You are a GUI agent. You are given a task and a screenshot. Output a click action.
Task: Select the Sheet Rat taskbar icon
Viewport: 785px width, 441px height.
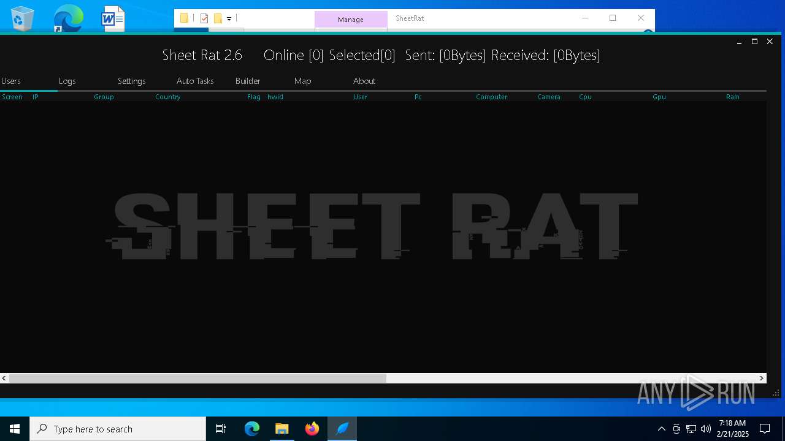(342, 429)
